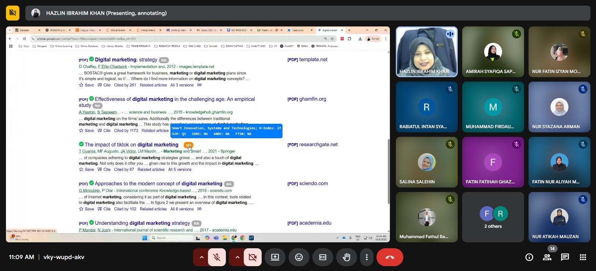This screenshot has height=271, width=596.
Task: Open a new browser tab
Action: (x=349, y=30)
